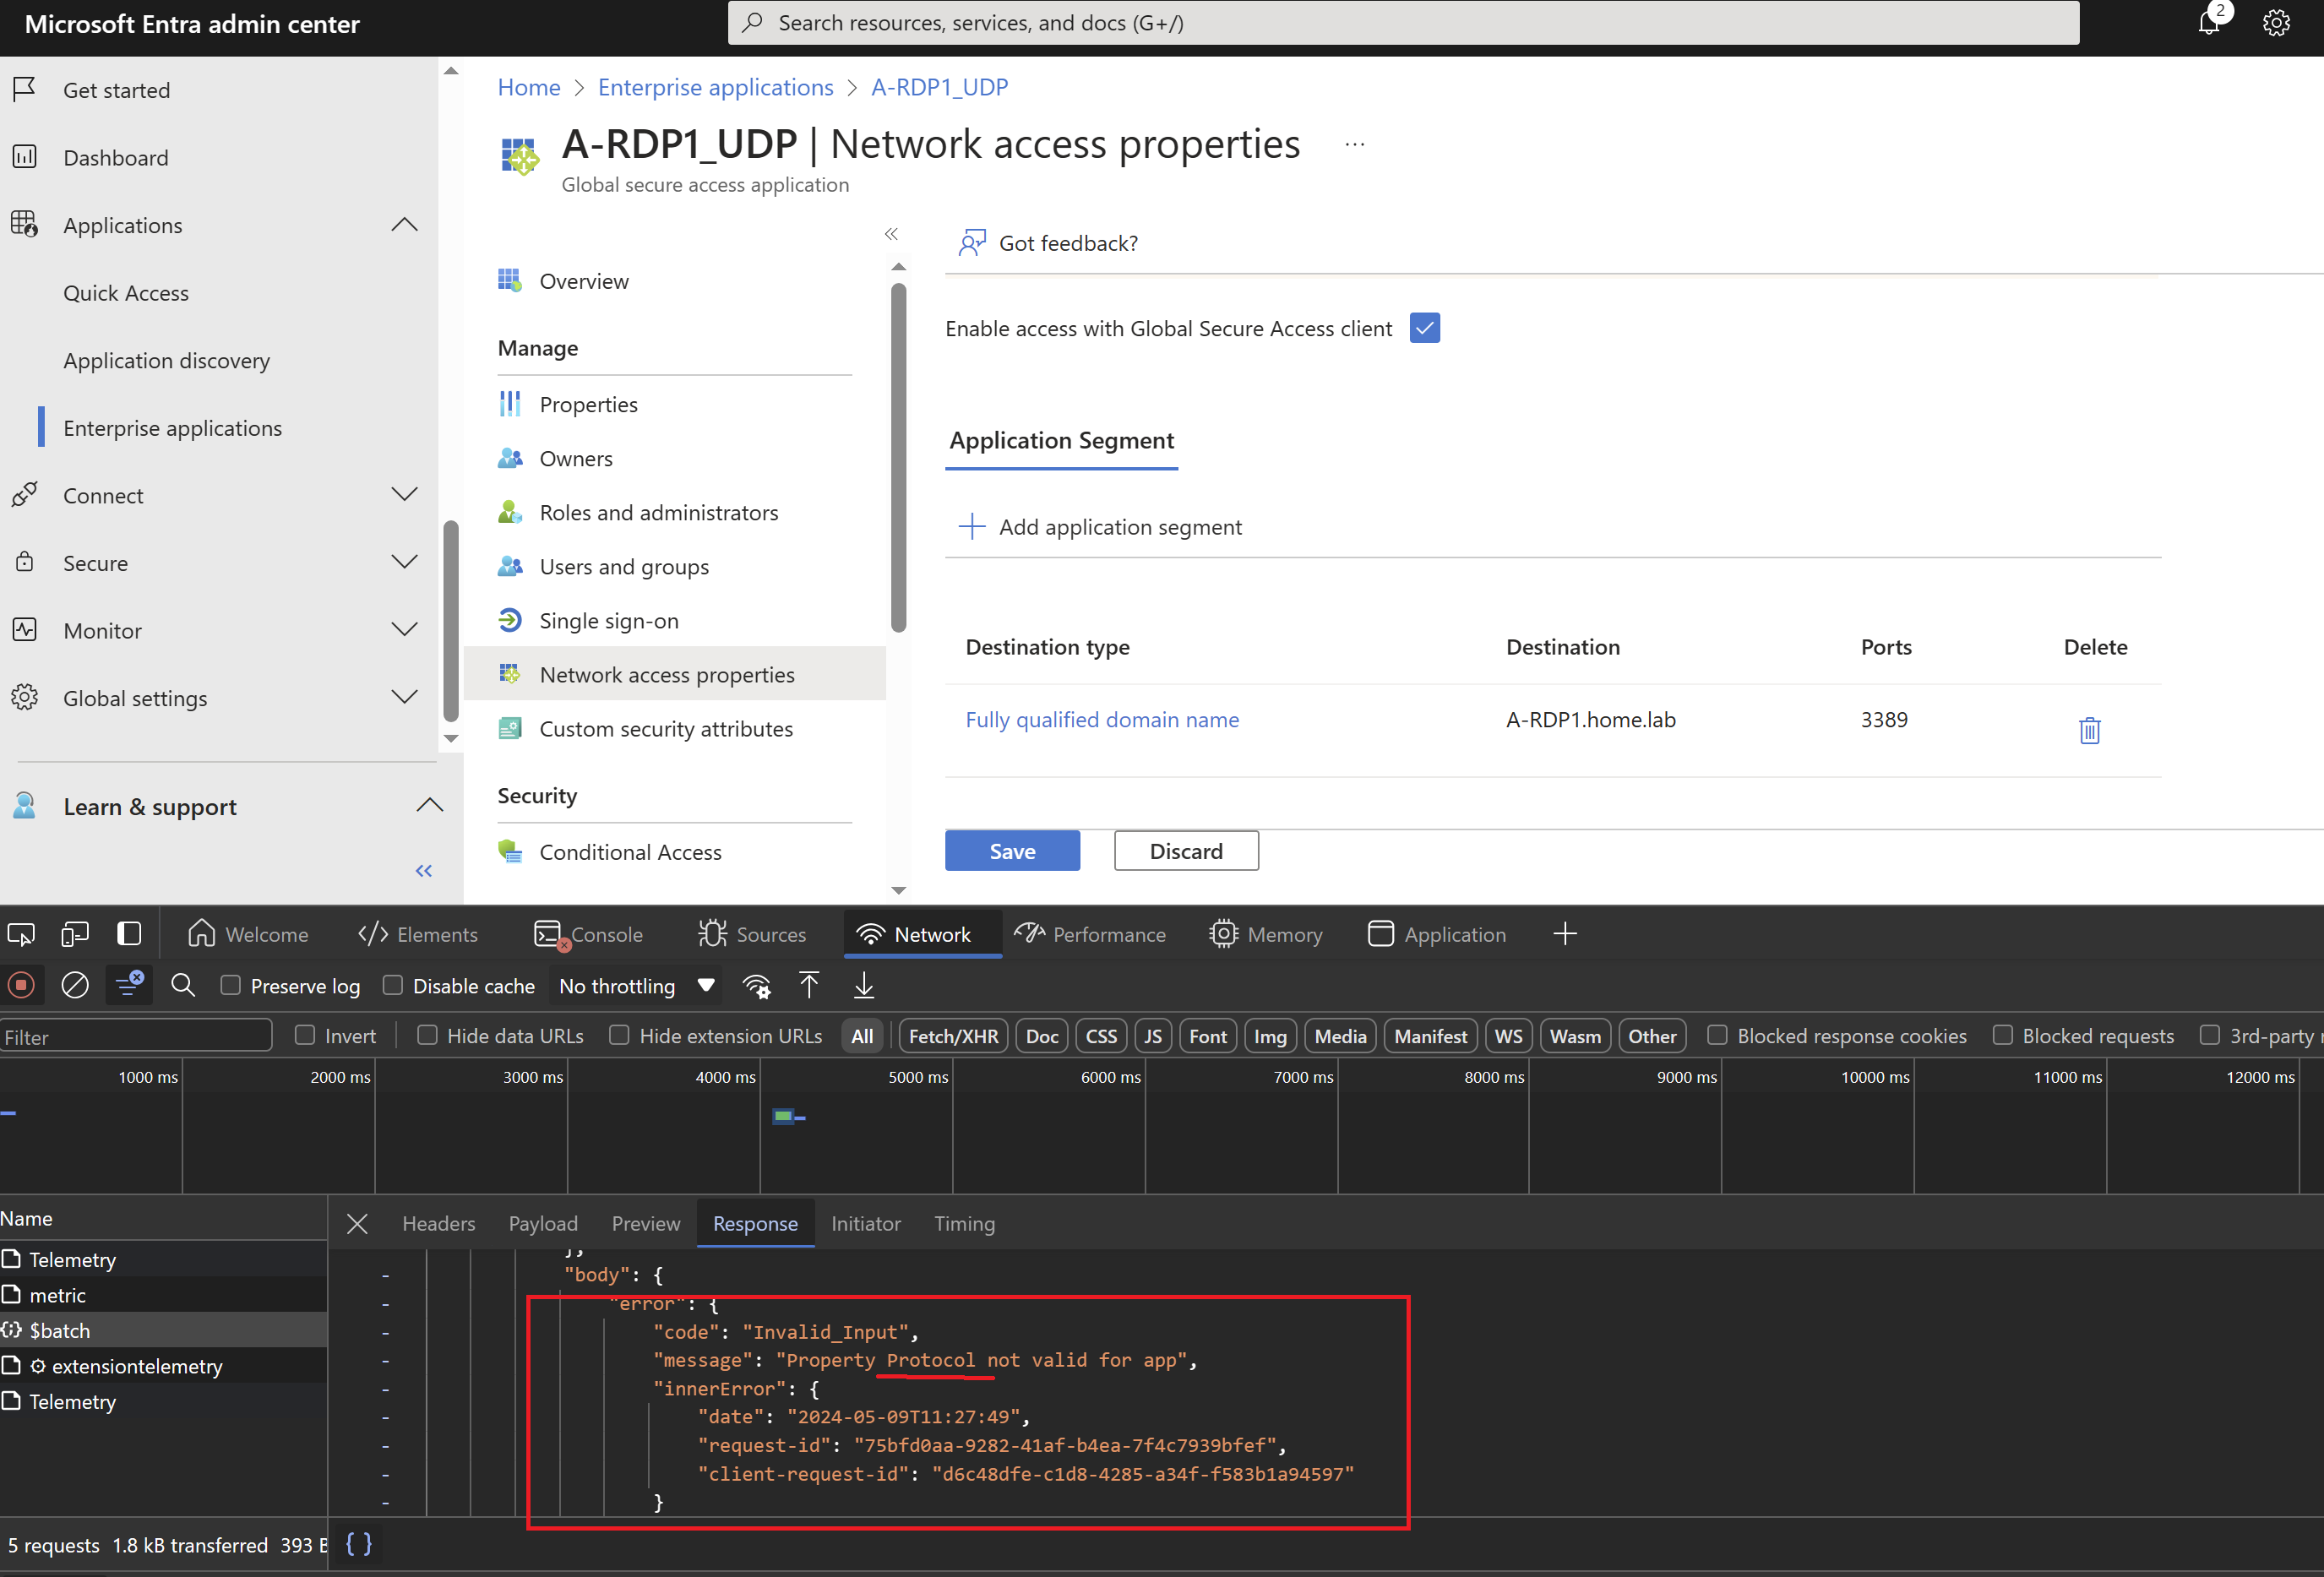
Task: Go to Enterprise applications breadcrumb
Action: (715, 88)
